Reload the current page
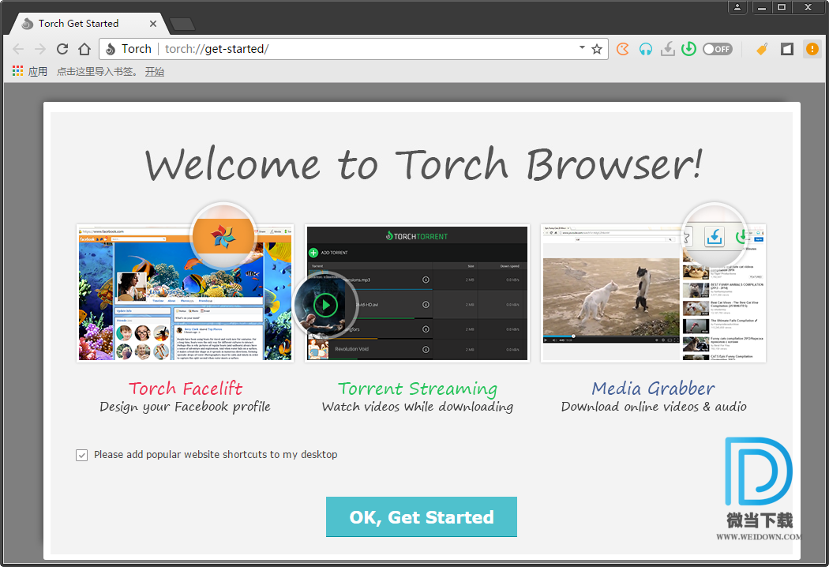Screen dimensions: 829x567 coord(62,49)
